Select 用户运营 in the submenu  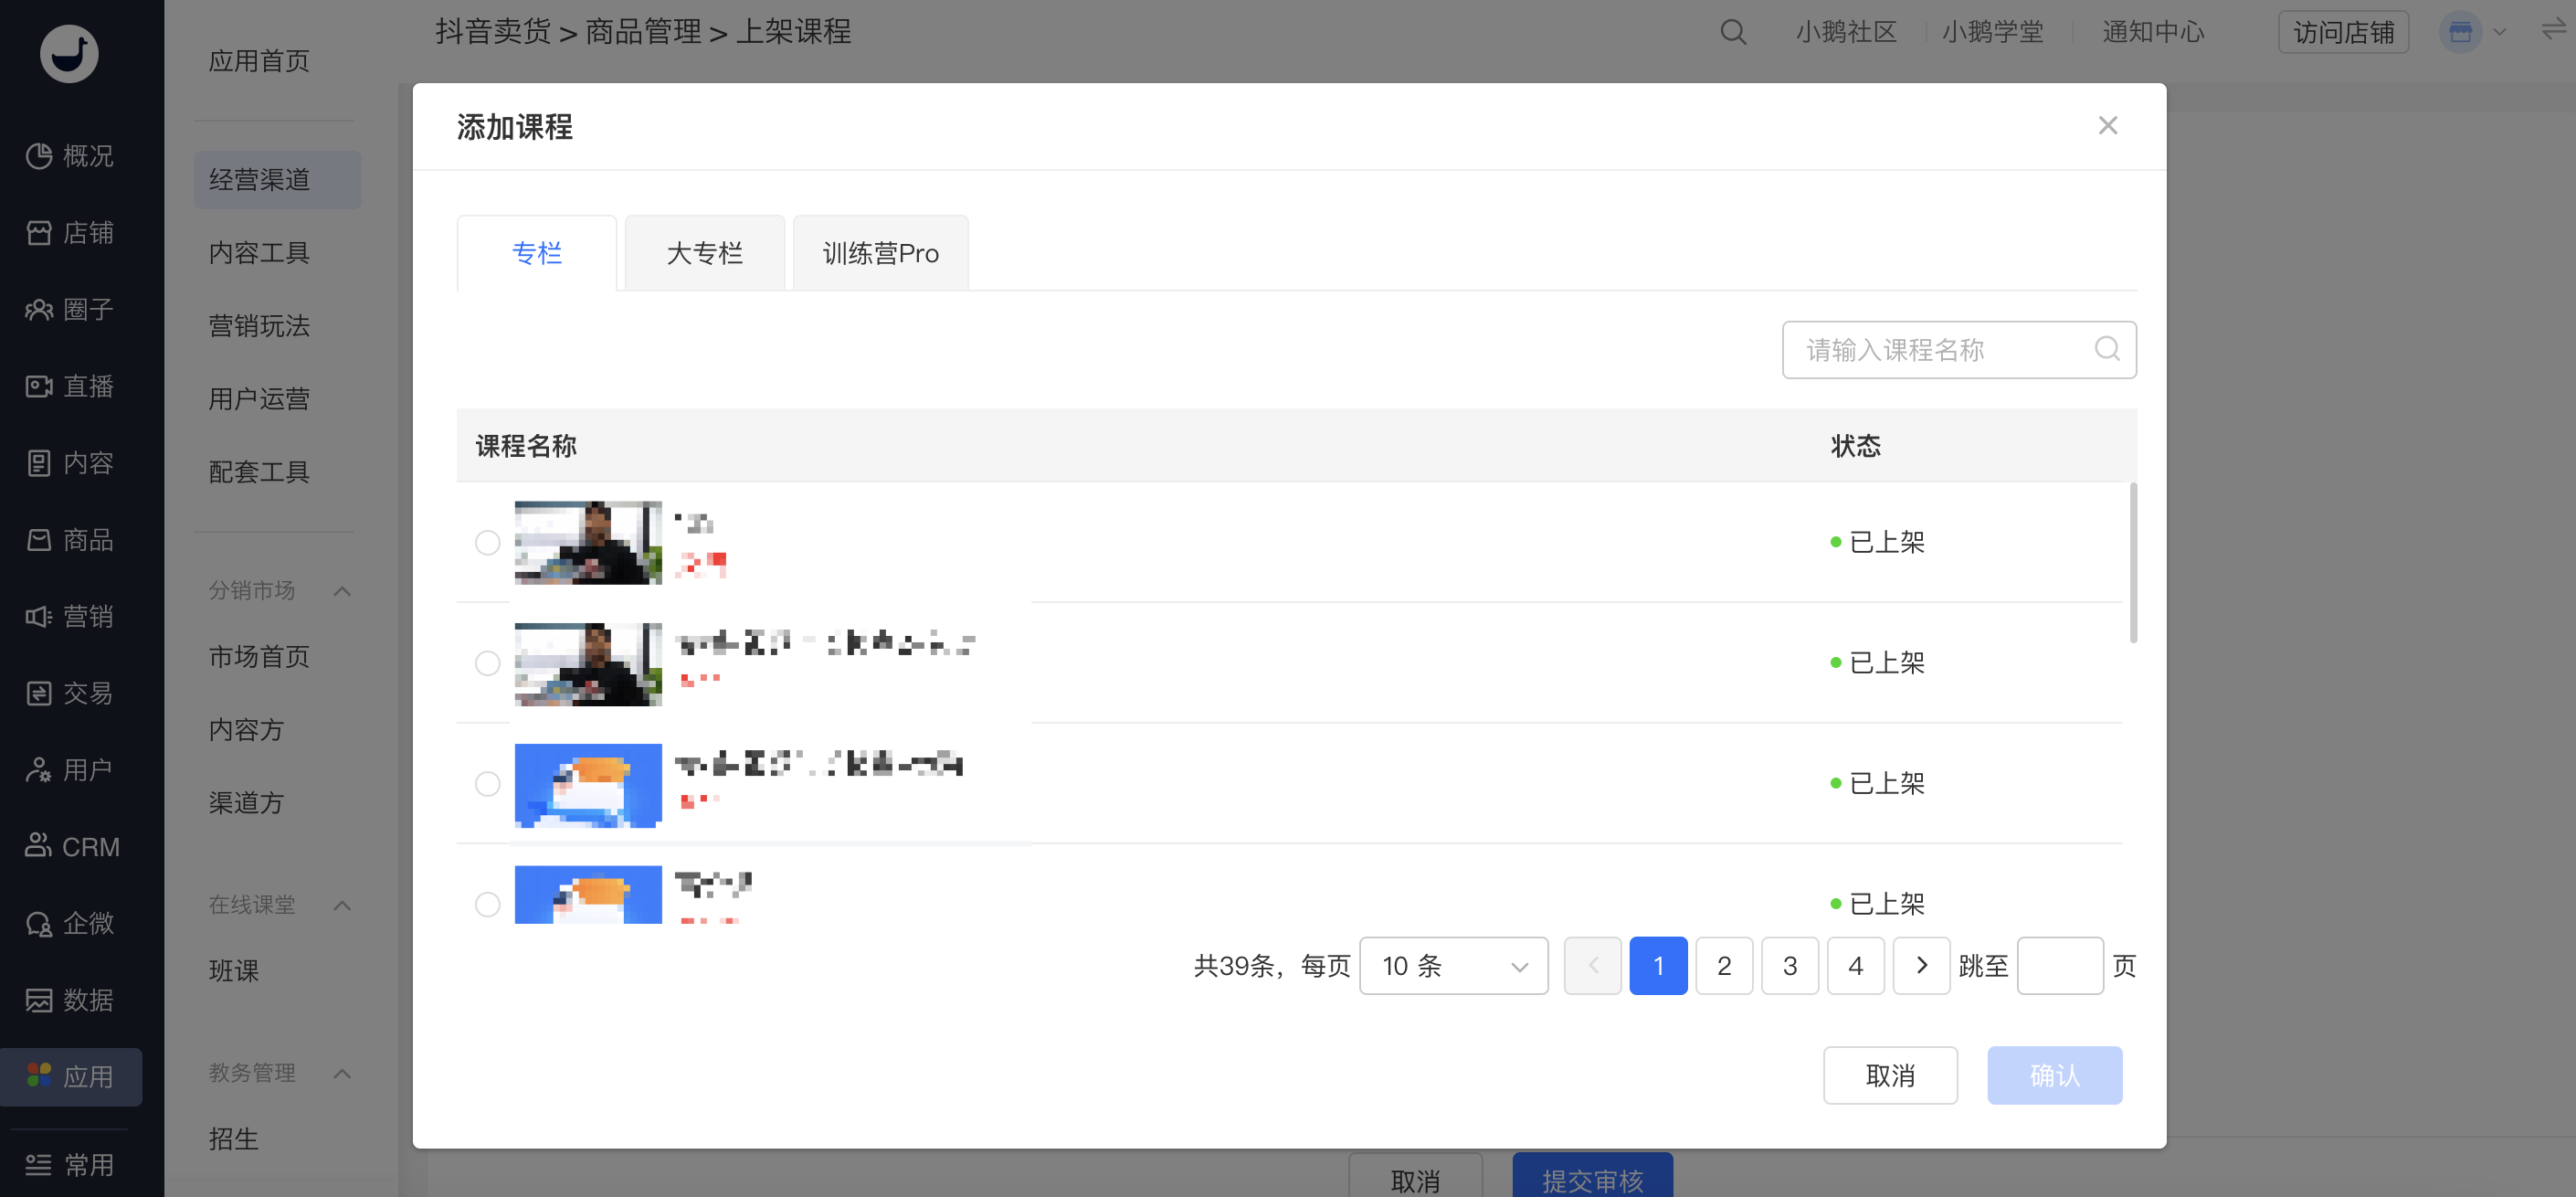(259, 399)
